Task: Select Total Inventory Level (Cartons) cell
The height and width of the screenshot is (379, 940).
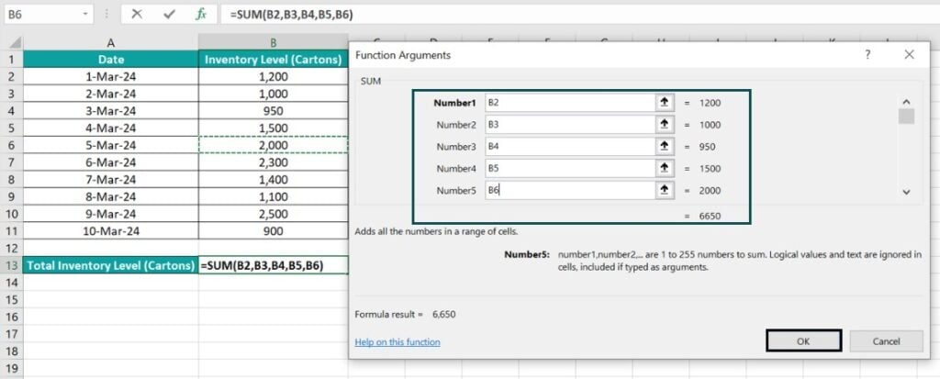Action: pyautogui.click(x=111, y=265)
